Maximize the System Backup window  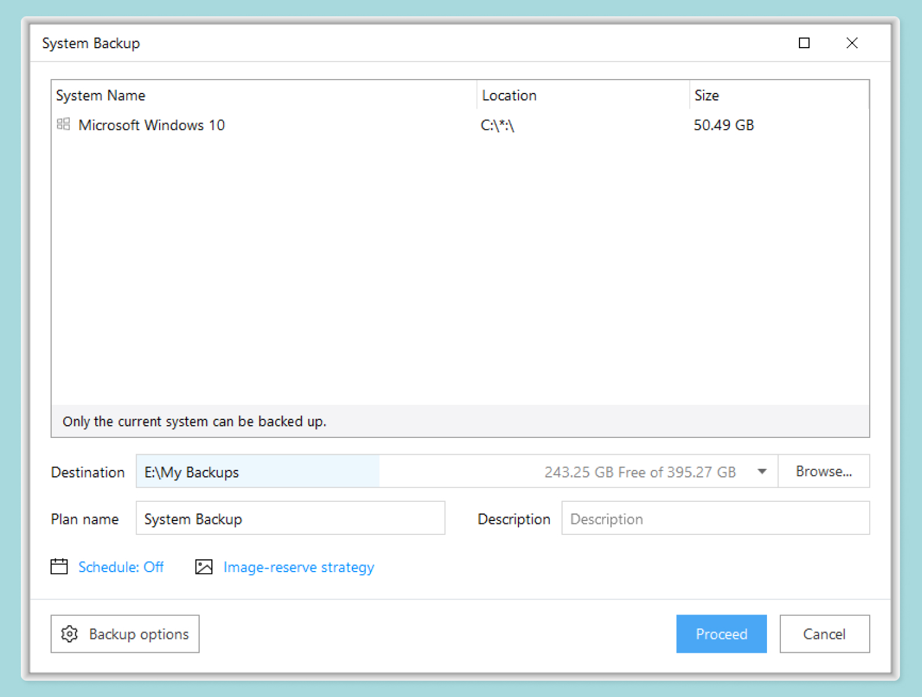click(804, 43)
